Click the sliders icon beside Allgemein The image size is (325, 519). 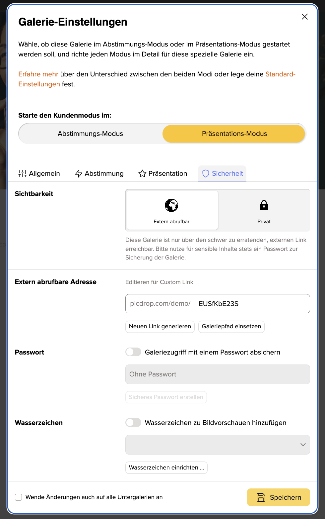tap(23, 173)
